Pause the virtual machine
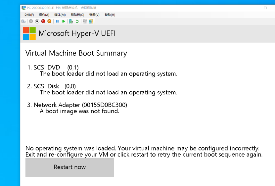This screenshot has width=275, height=186. [x=57, y=21]
